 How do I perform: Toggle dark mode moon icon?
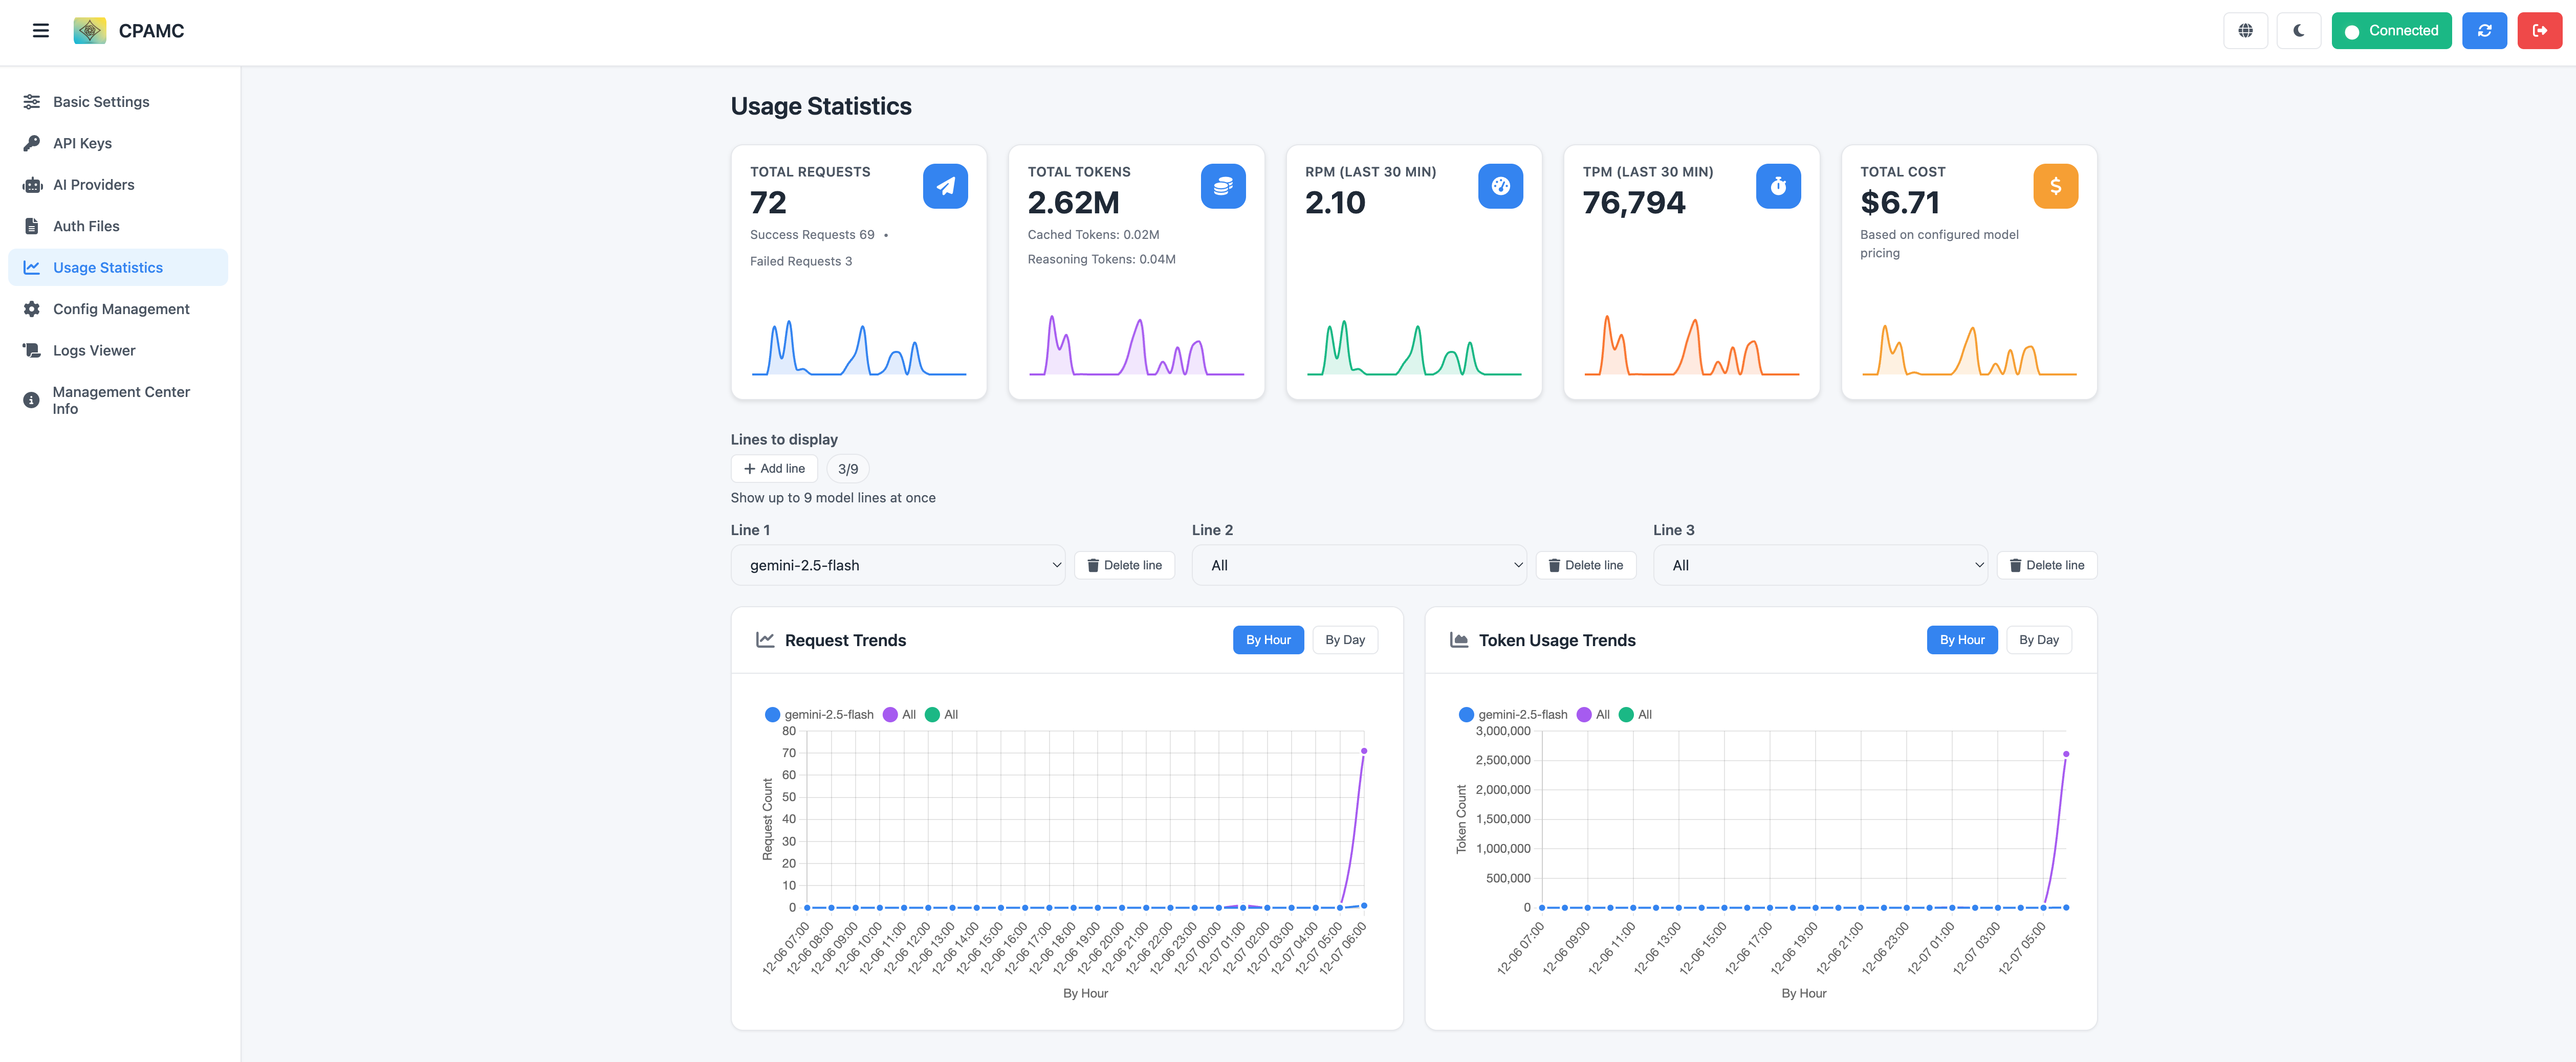(x=2298, y=30)
